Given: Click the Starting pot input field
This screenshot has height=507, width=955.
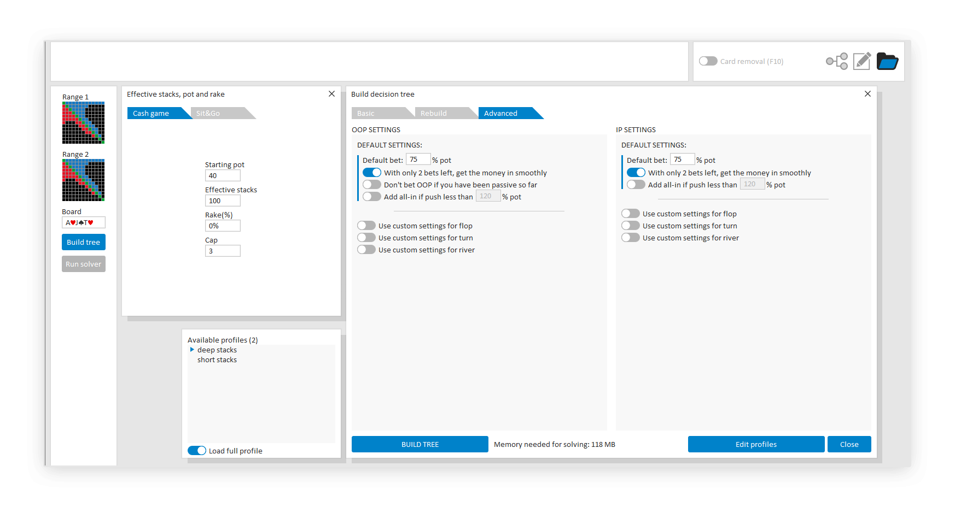Looking at the screenshot, I should (x=223, y=175).
